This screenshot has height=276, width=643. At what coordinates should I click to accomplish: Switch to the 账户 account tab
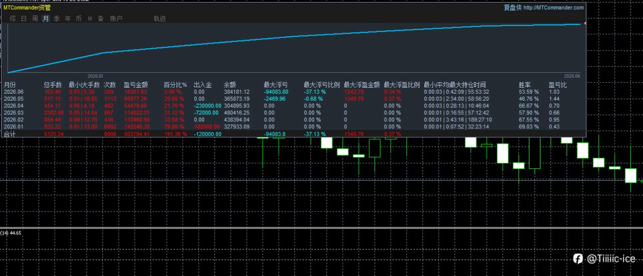pos(116,19)
